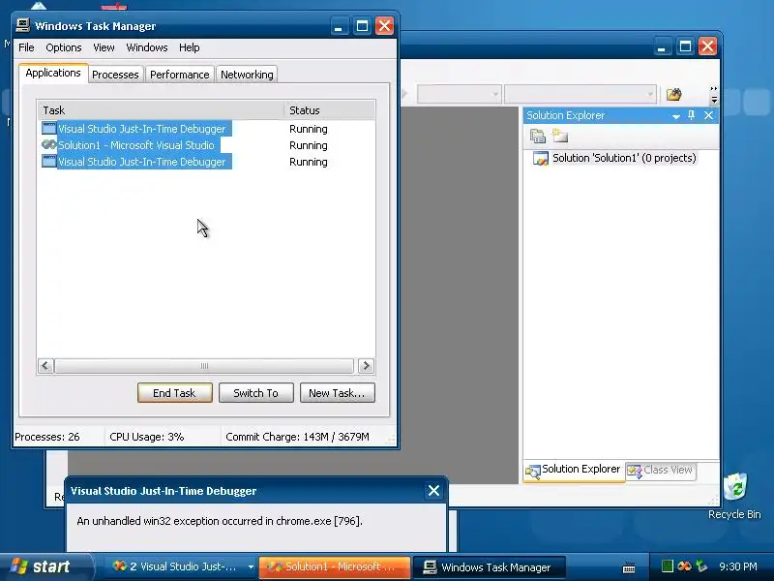Click the Solution 'Solution1' node icon

click(541, 159)
